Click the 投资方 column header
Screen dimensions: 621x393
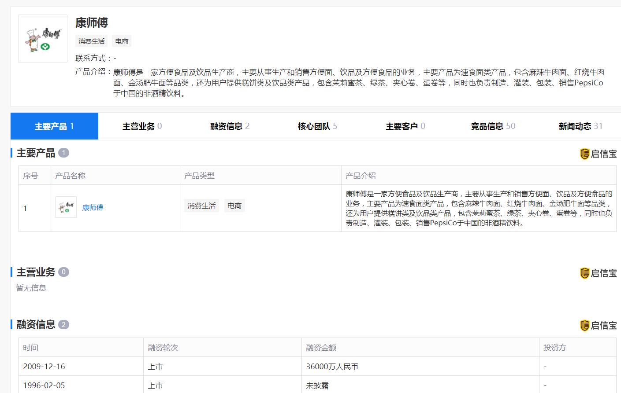[577, 347]
